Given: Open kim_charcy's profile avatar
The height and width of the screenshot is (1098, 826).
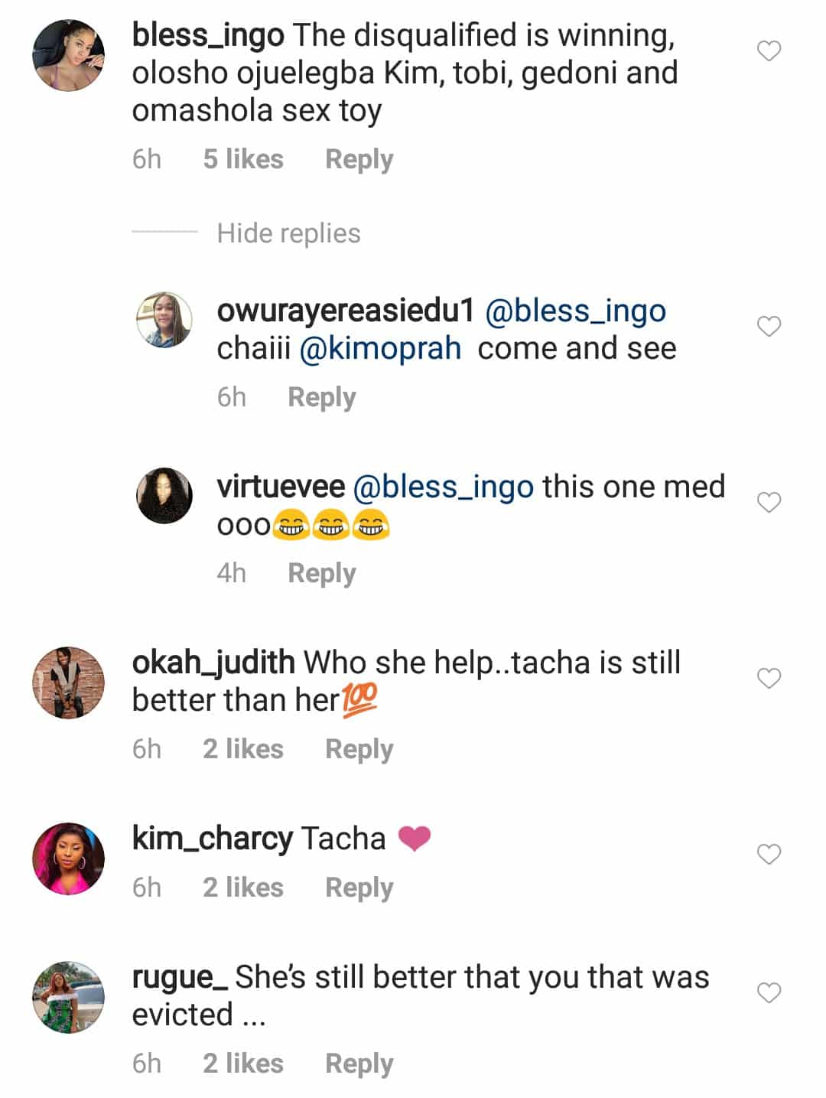Looking at the screenshot, I should [x=68, y=859].
